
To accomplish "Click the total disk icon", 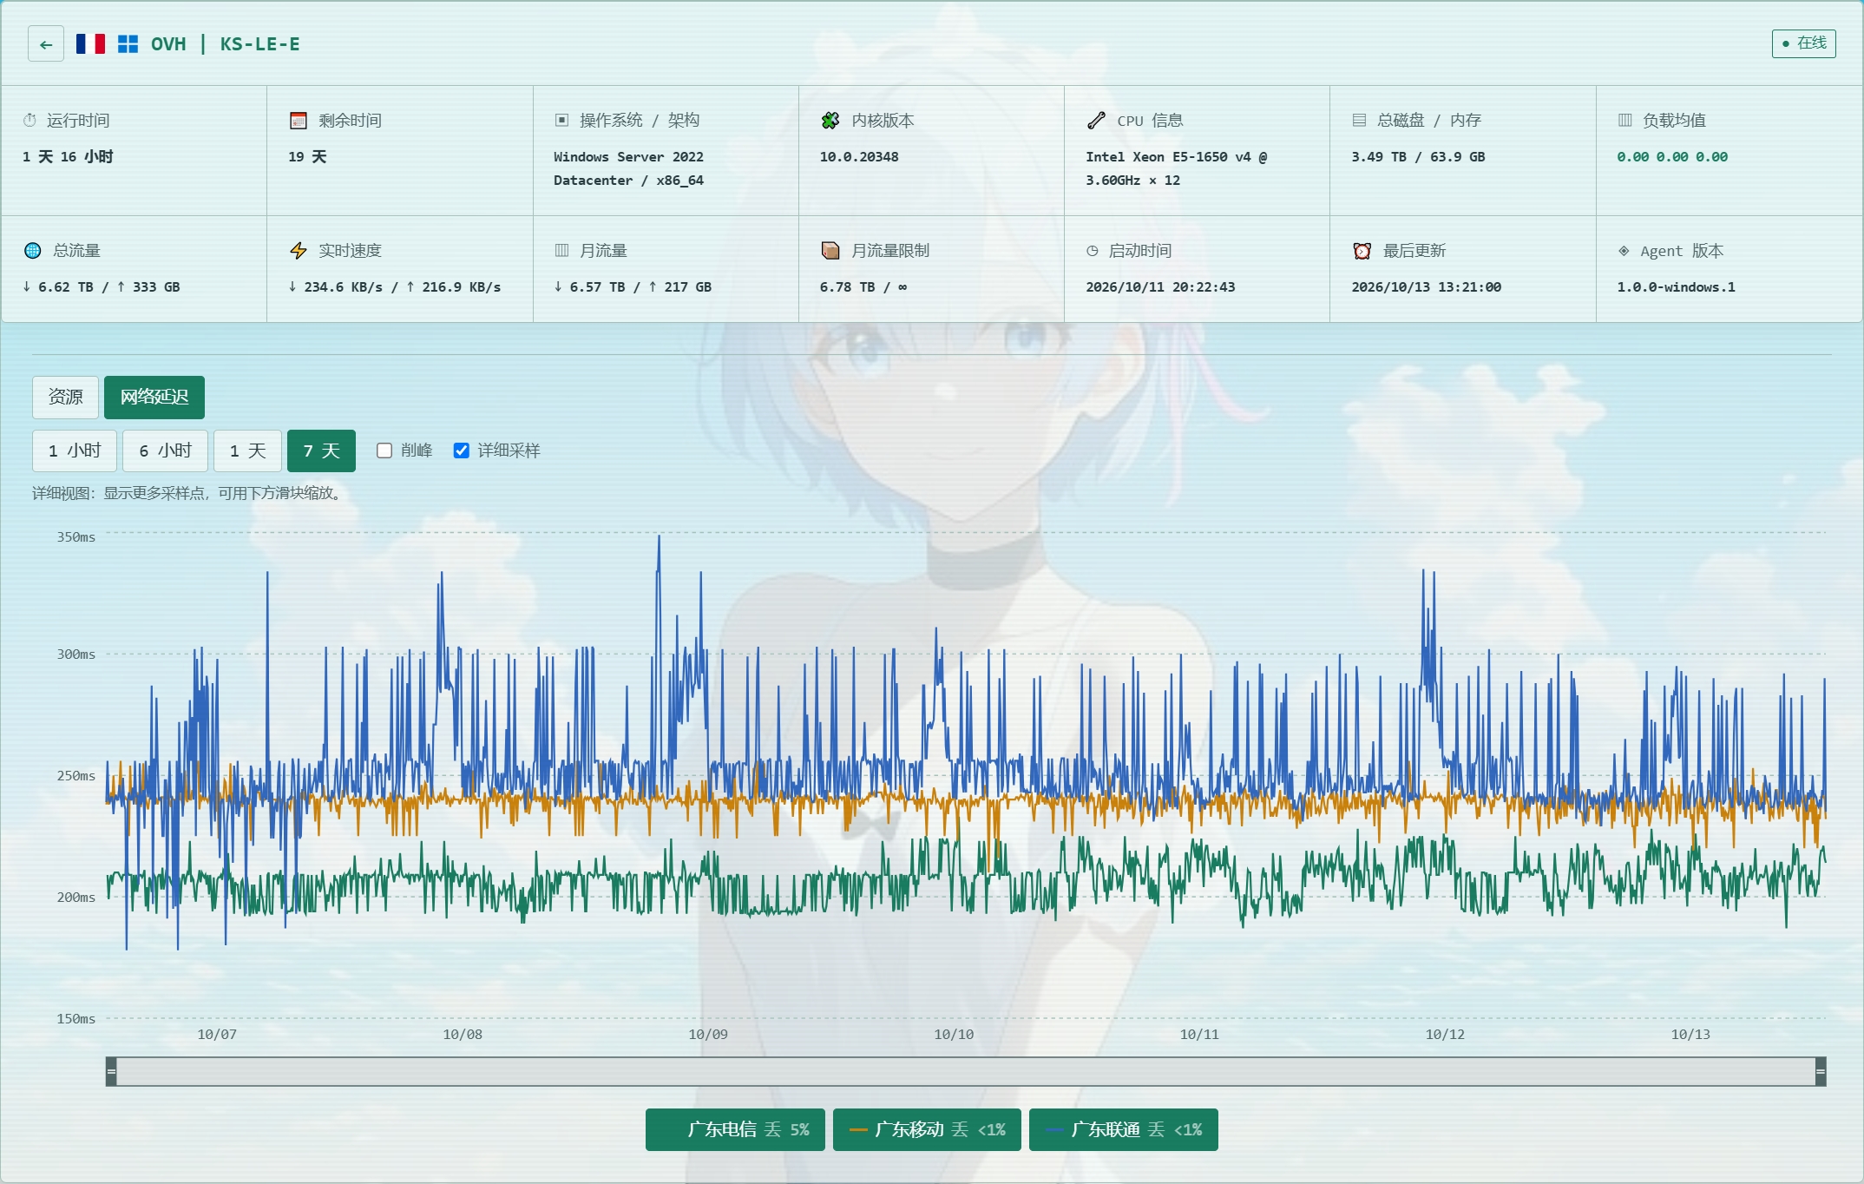I will (1359, 121).
